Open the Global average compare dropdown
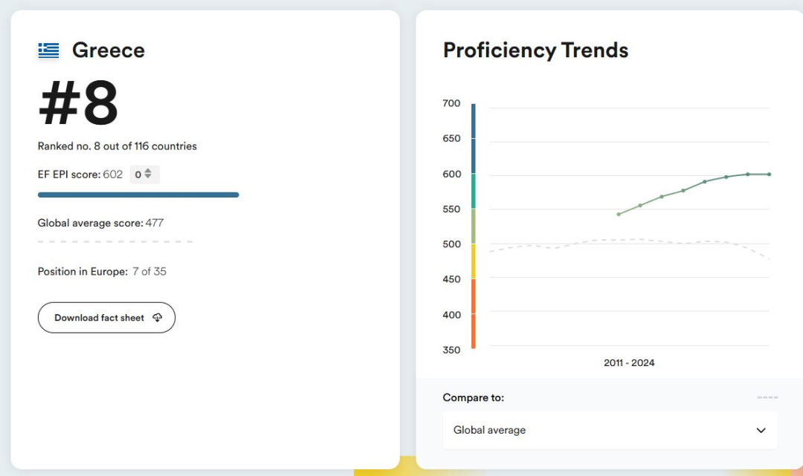The height and width of the screenshot is (476, 803). click(610, 430)
